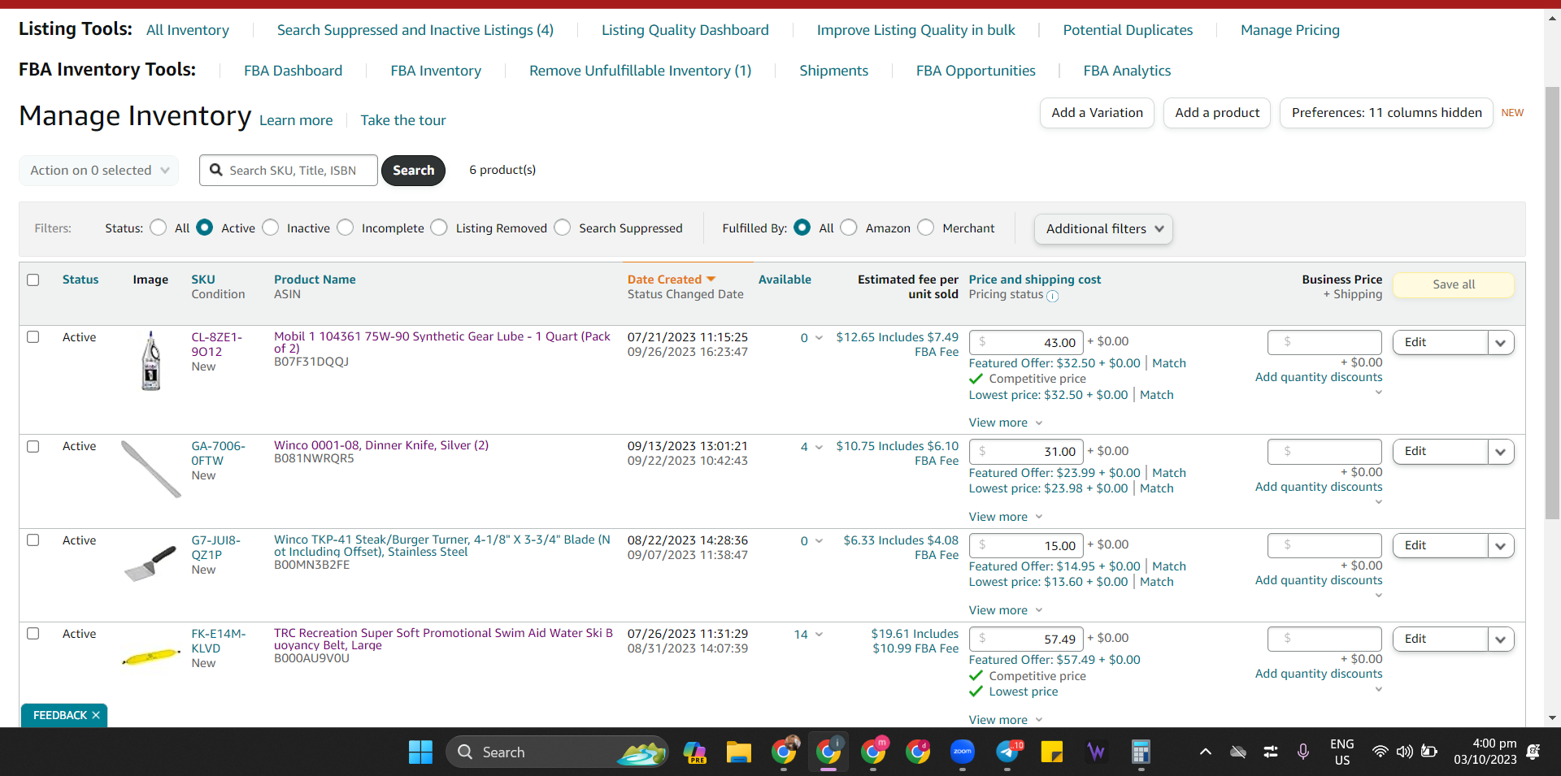Expand 'View more' under the Winco Dinner Knife
Viewport: 1561px width, 776px height.
(x=1006, y=517)
